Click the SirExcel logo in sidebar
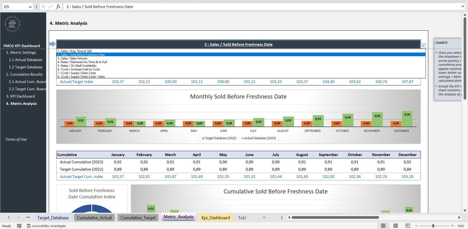 click(x=12, y=24)
